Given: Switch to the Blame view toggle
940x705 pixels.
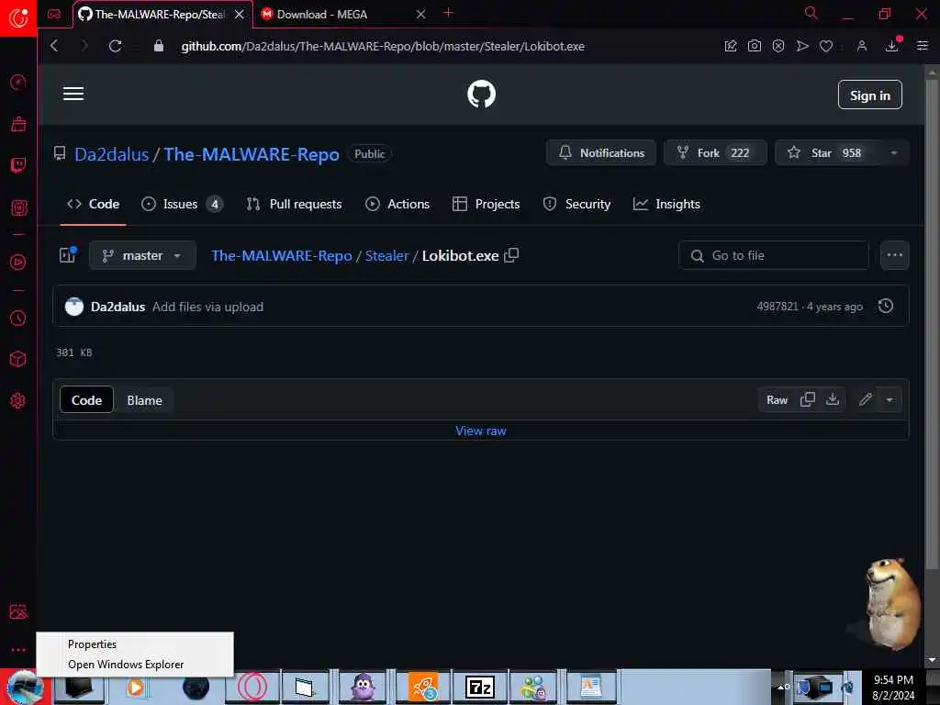Looking at the screenshot, I should (x=144, y=400).
